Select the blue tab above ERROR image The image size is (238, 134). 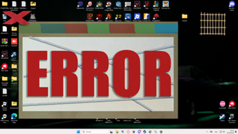166,28
